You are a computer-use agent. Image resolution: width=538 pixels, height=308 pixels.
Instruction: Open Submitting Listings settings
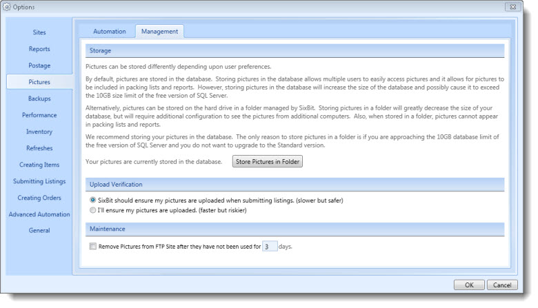point(39,181)
